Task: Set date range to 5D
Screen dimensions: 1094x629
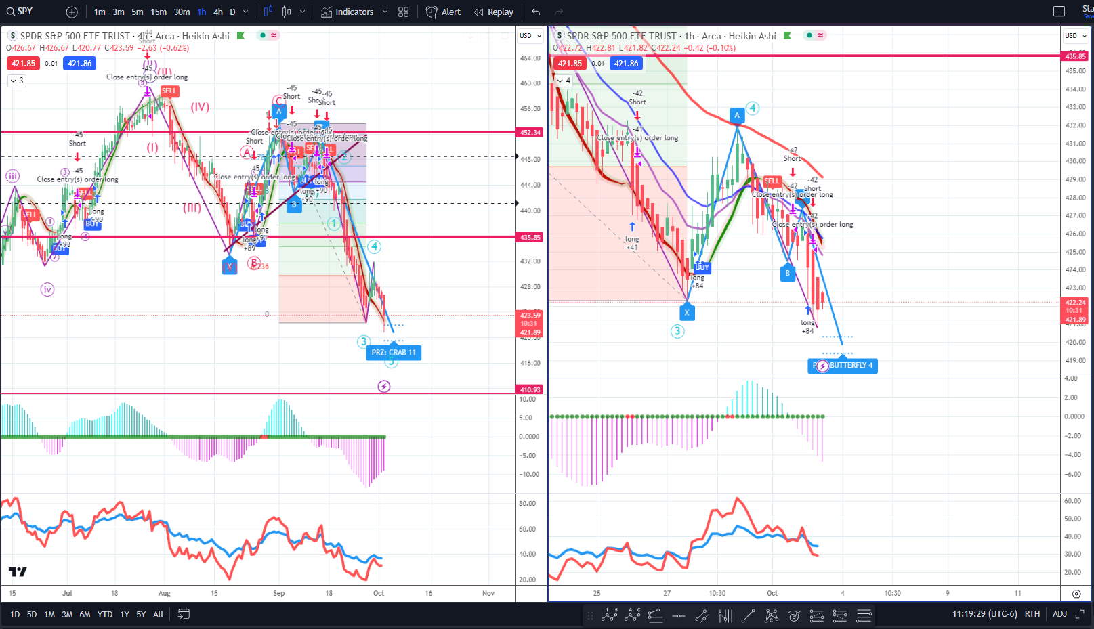Action: coord(32,615)
